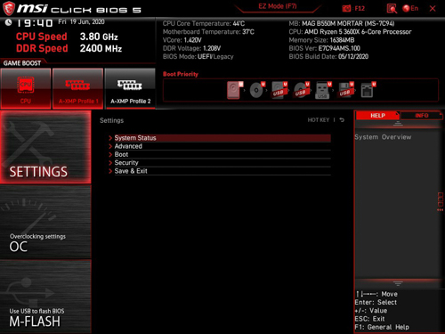This screenshot has width=445, height=334.
Task: Switch to the HELP tab
Action: click(x=377, y=116)
